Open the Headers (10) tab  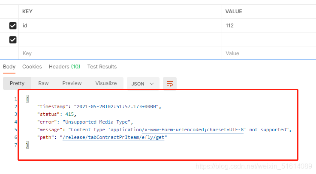[x=64, y=67]
